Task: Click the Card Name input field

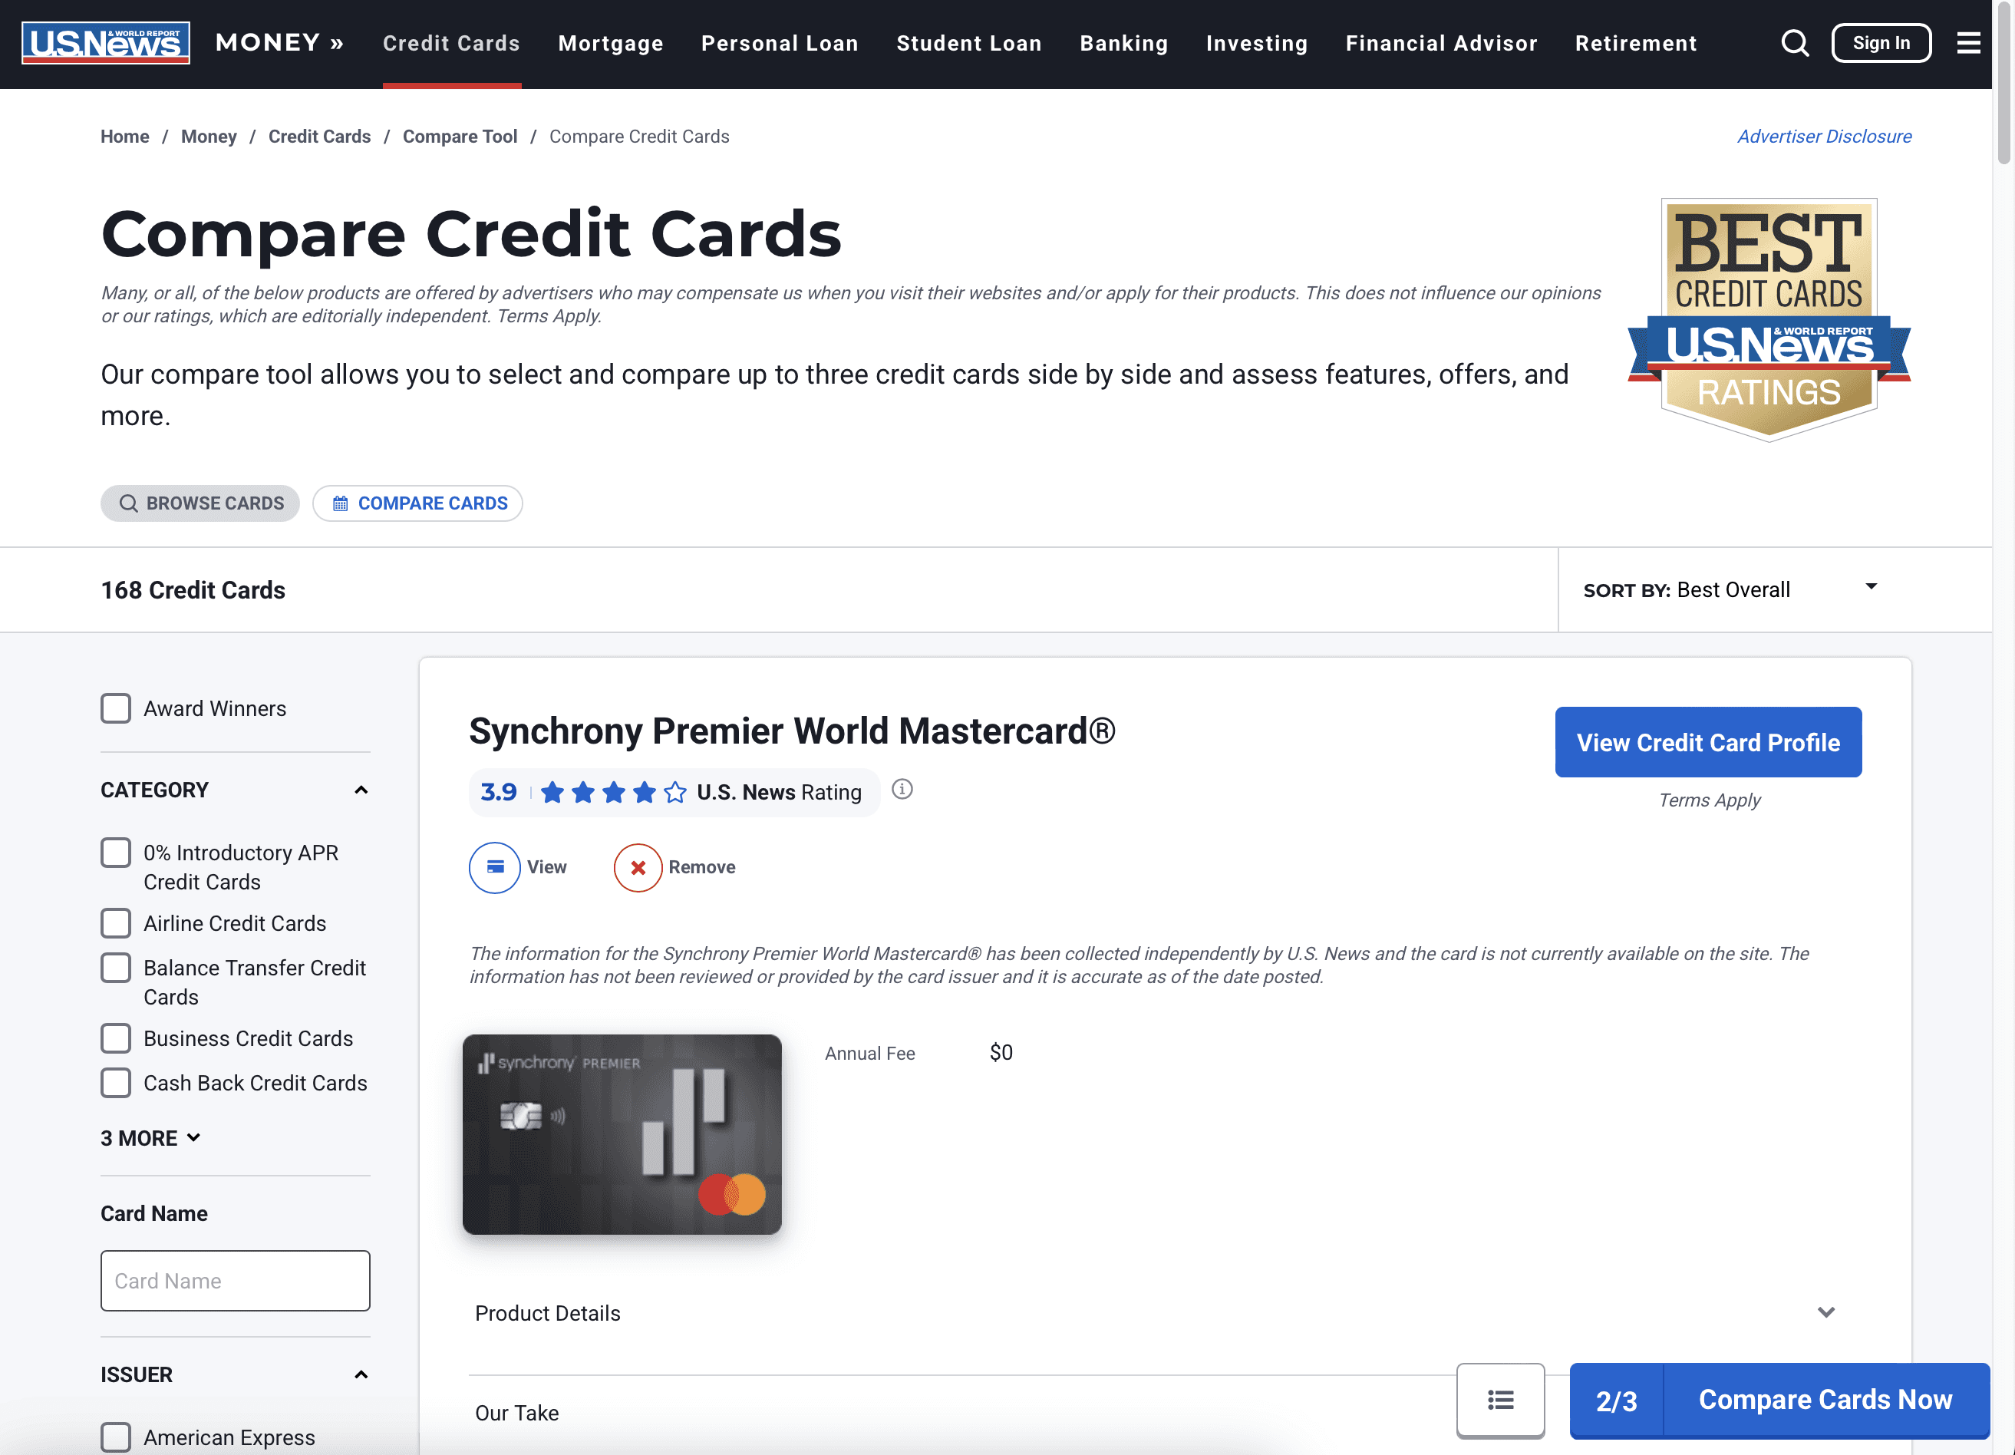Action: click(x=236, y=1280)
